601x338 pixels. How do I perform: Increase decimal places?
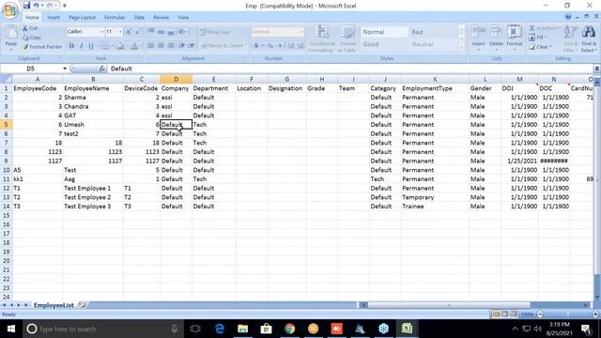[291, 46]
